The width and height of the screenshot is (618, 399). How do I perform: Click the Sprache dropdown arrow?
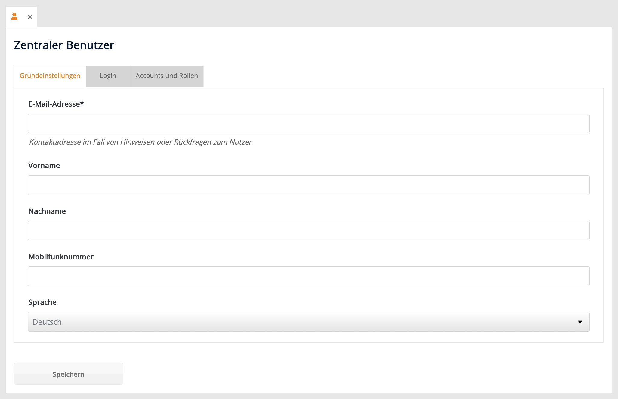(x=580, y=322)
